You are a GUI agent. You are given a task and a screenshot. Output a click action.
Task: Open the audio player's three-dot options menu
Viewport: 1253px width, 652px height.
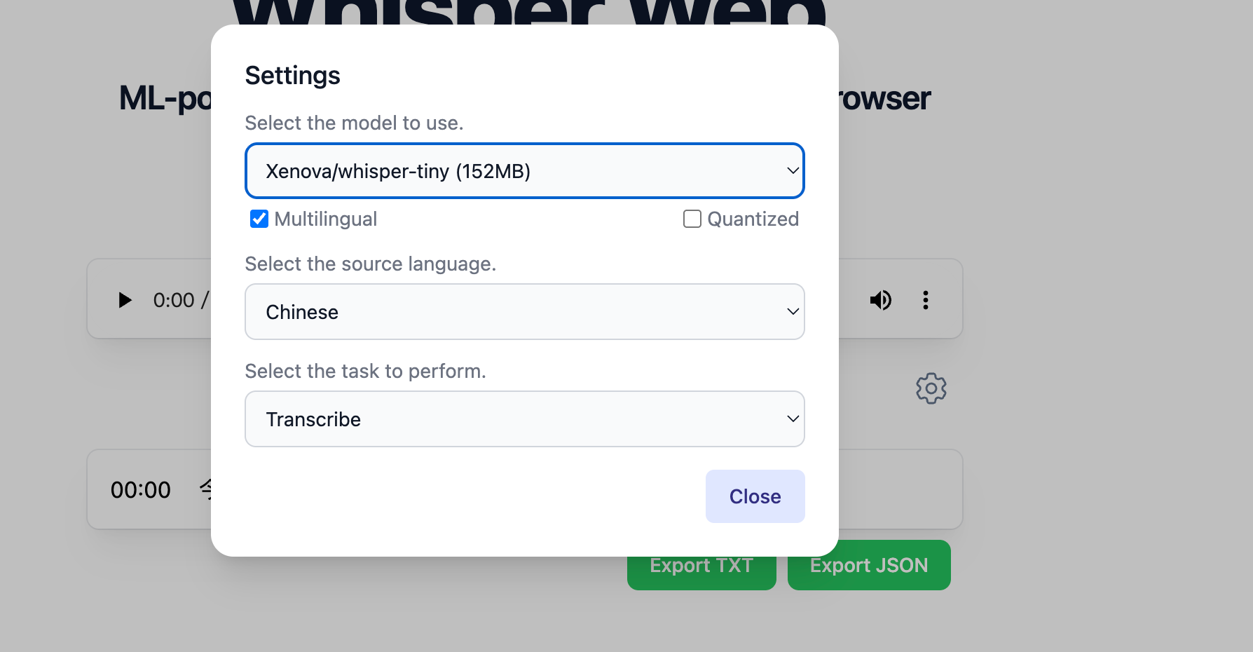coord(926,300)
